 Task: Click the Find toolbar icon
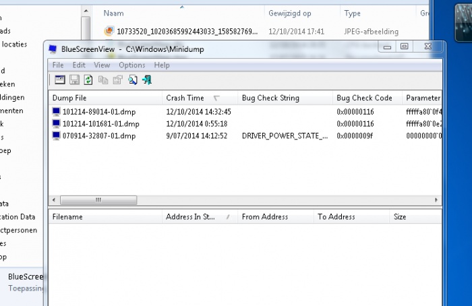pyautogui.click(x=132, y=80)
